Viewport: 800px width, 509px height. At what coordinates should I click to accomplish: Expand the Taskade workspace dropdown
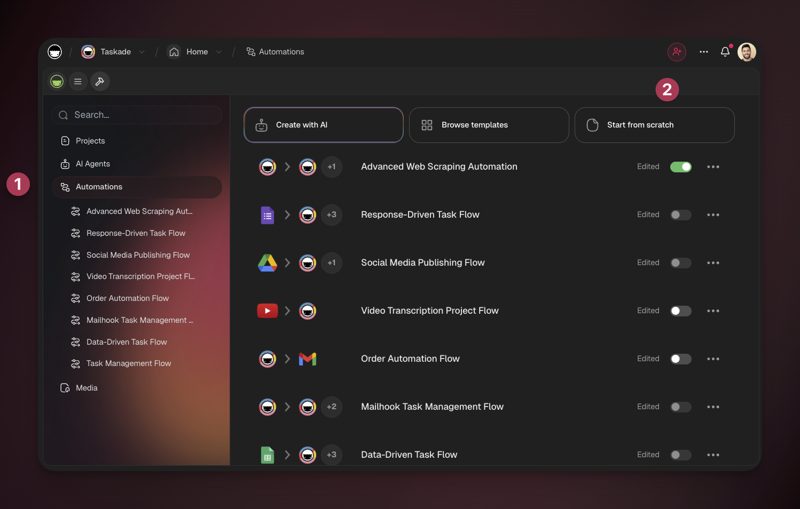(142, 52)
